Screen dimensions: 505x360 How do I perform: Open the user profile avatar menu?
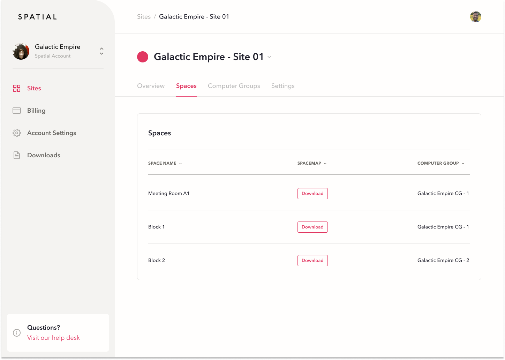pyautogui.click(x=476, y=17)
